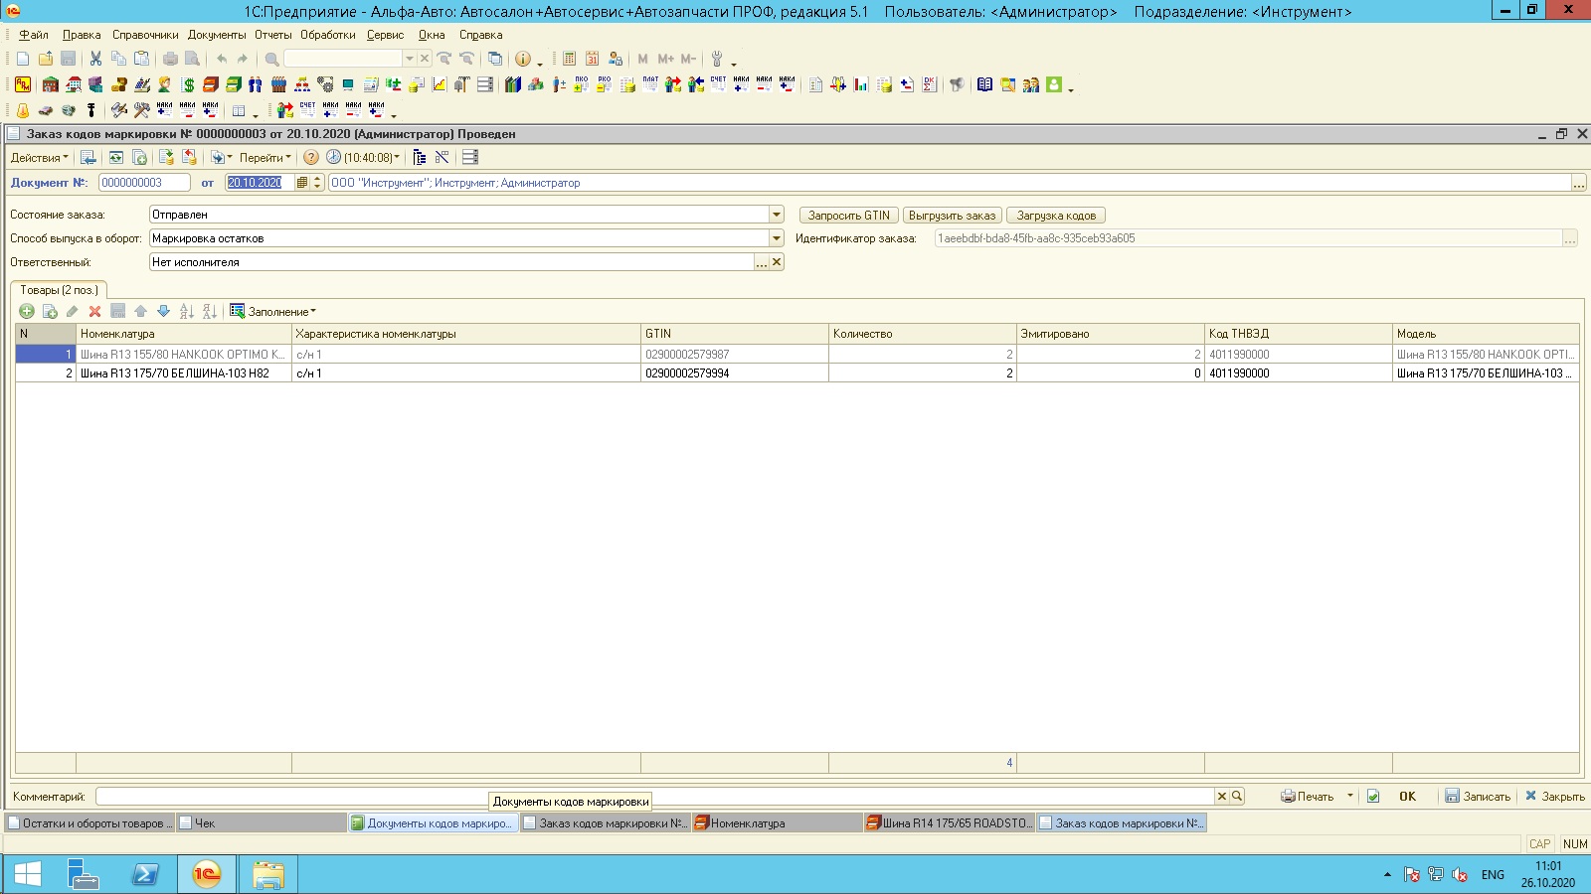Open the Отчеты menu
This screenshot has height=894, width=1591.
click(273, 35)
